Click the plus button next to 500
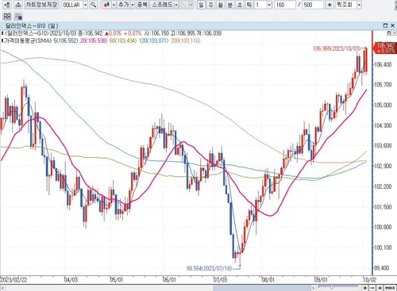 330,5
